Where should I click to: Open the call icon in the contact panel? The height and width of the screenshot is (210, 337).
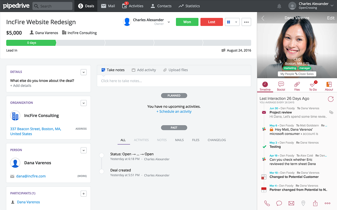267,203
